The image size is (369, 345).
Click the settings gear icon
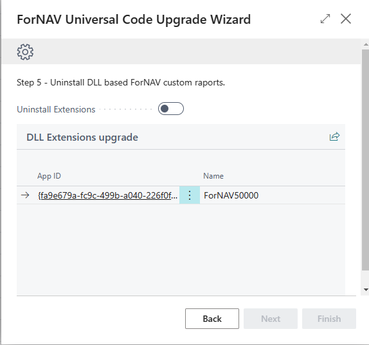25,52
